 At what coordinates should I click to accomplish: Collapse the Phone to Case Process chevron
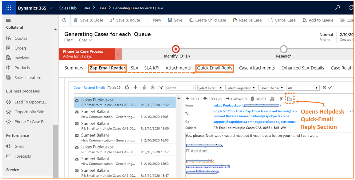pyautogui.click(x=118, y=54)
